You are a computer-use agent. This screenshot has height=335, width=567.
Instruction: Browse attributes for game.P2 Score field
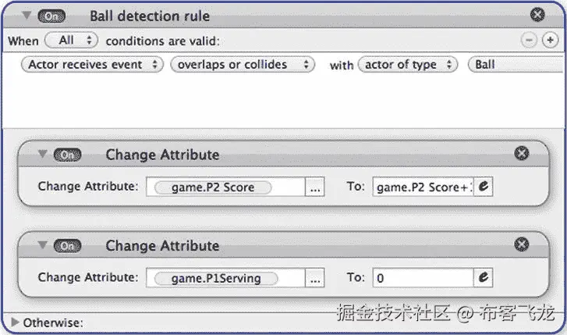(x=315, y=187)
